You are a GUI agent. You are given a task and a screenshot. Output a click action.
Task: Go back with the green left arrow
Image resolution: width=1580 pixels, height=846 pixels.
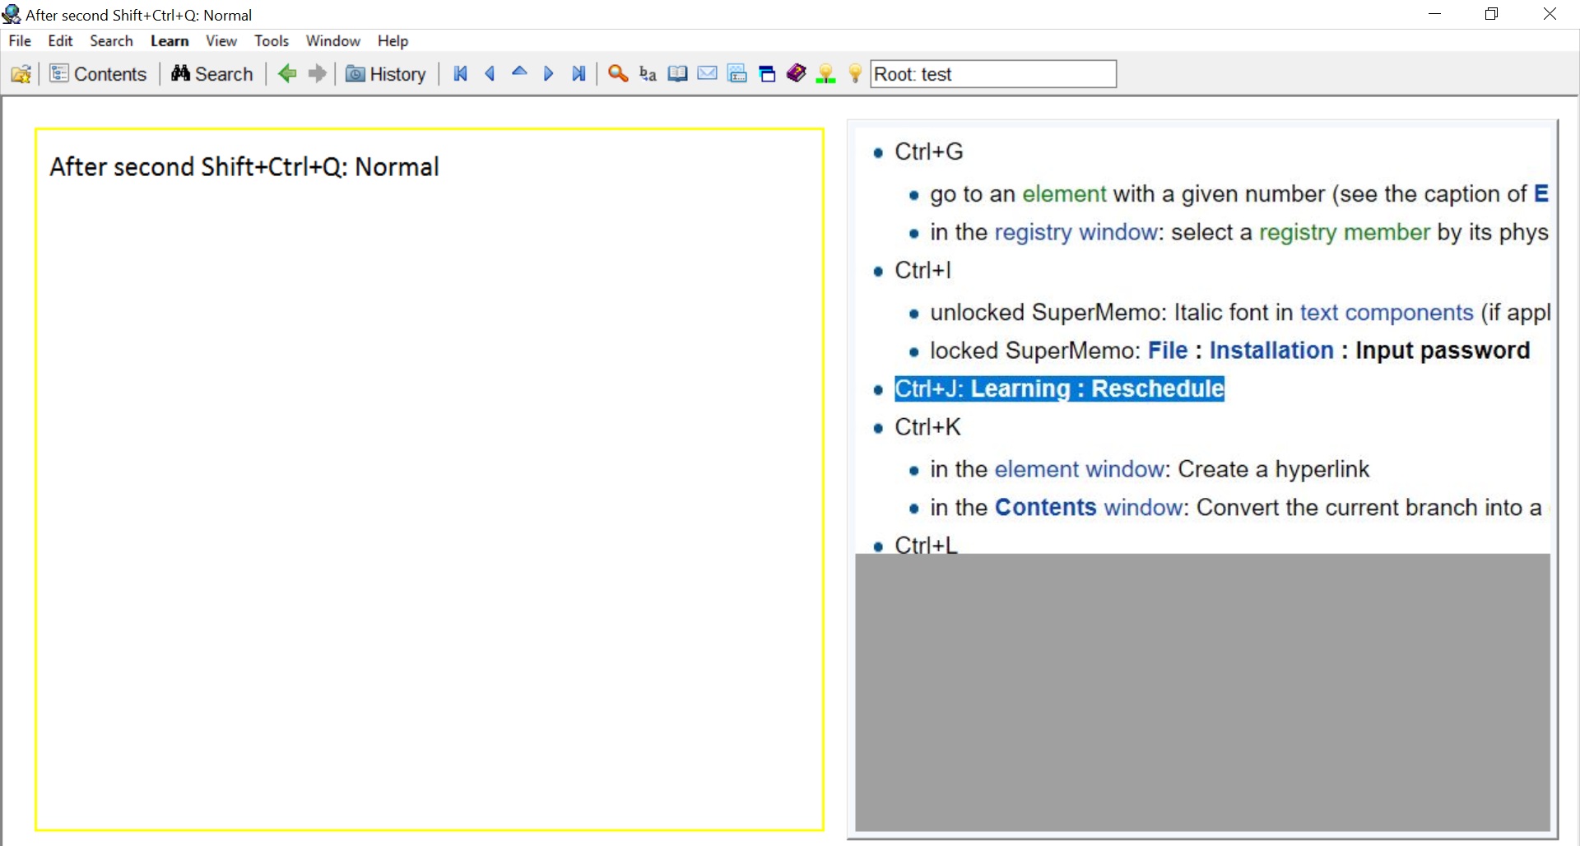pos(287,74)
